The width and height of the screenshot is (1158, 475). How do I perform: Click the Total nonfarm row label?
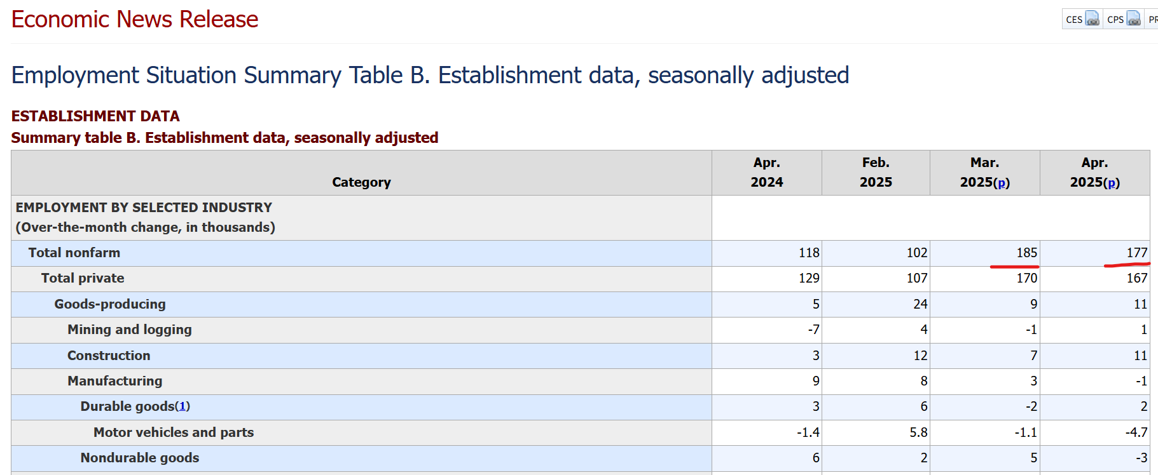point(74,253)
